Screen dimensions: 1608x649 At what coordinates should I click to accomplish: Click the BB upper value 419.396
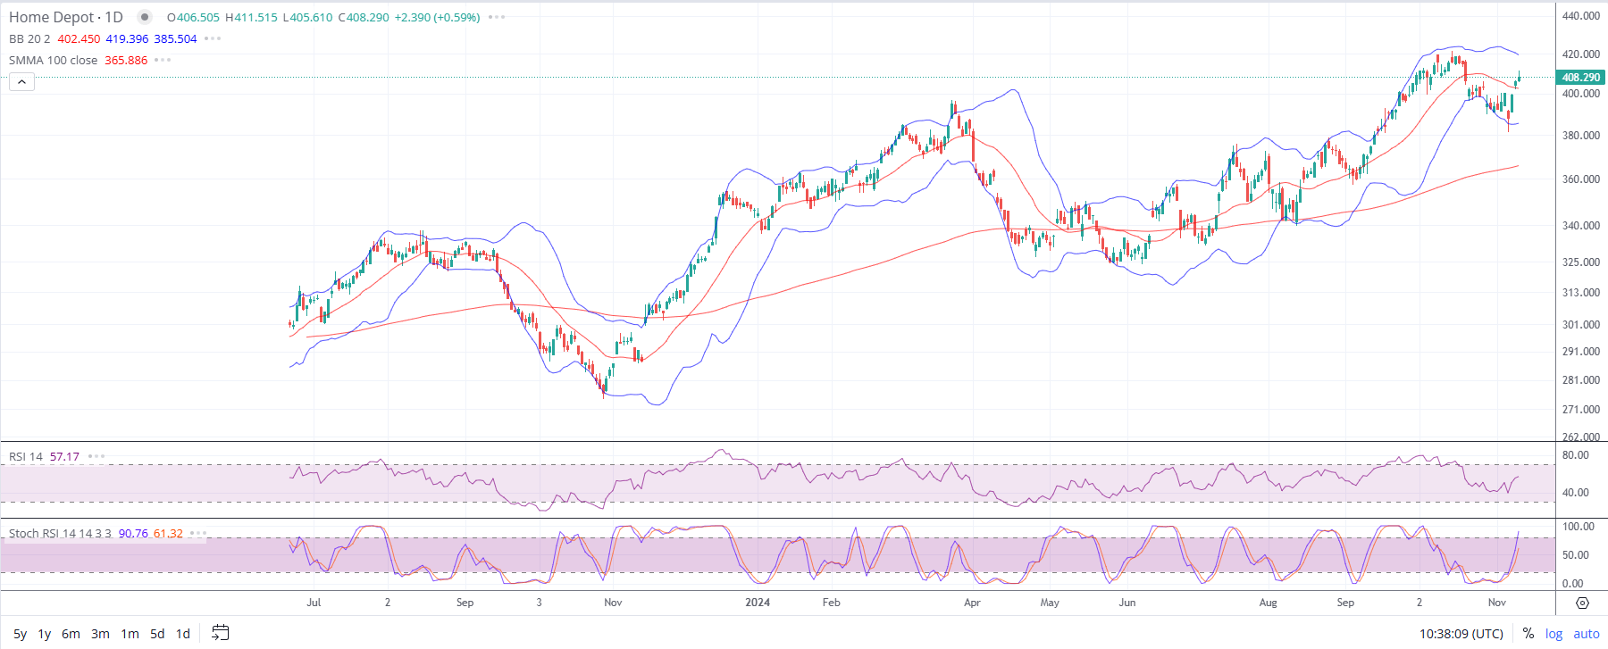tap(127, 38)
